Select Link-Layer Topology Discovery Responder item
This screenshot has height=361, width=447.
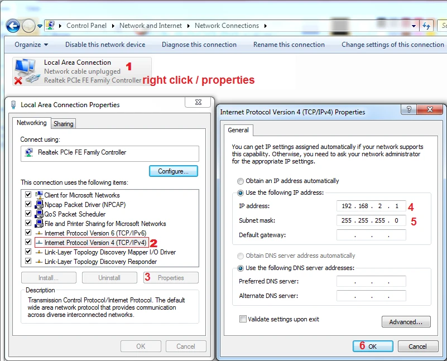[x=100, y=262]
